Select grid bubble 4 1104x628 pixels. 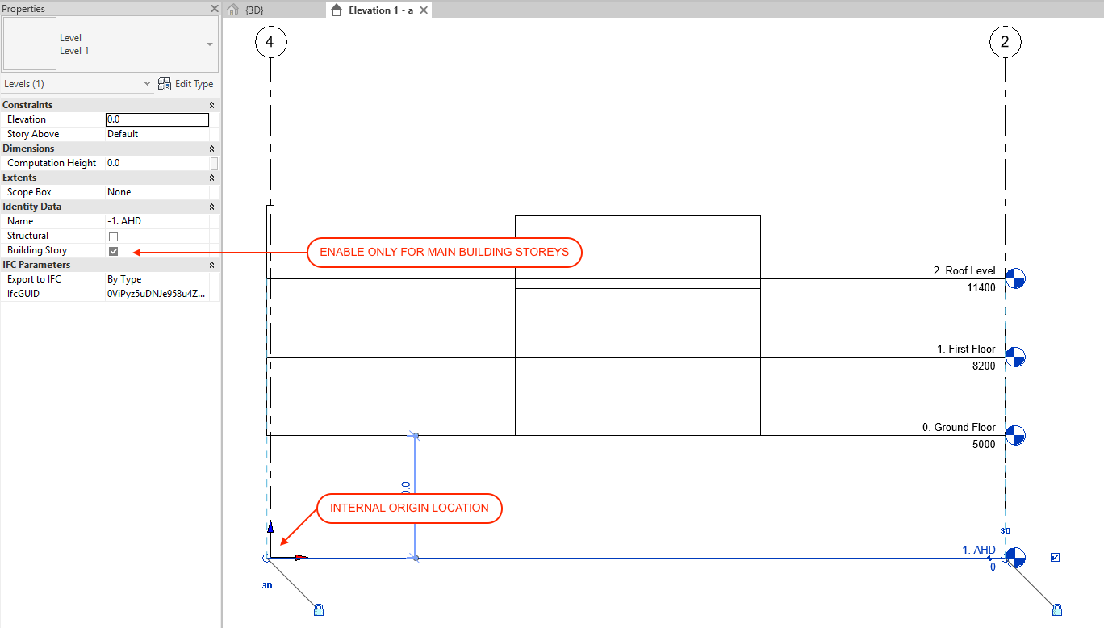(270, 42)
